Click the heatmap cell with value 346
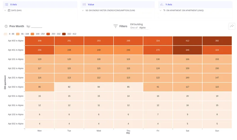Image resolution: width=237 pixels, height=140 pixels. pos(188,50)
